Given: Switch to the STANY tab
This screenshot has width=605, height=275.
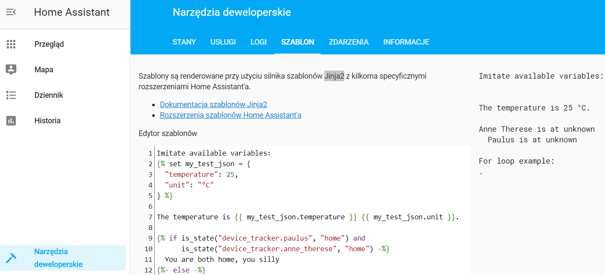Looking at the screenshot, I should tap(184, 42).
